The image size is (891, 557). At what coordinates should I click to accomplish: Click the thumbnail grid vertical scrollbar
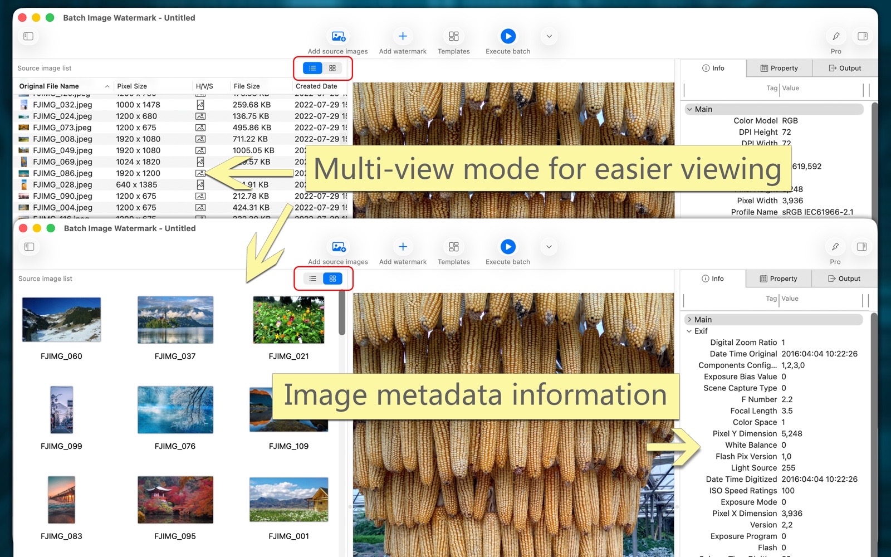tap(342, 313)
